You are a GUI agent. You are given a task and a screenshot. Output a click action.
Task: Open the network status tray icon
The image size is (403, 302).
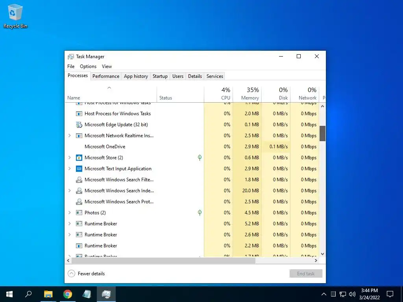(343, 294)
